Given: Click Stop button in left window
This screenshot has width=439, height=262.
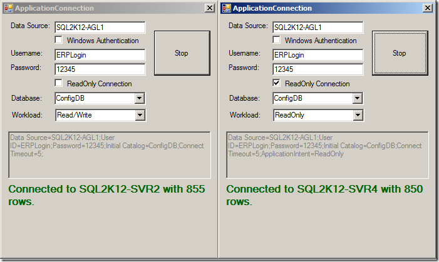Looking at the screenshot, I should tap(182, 53).
